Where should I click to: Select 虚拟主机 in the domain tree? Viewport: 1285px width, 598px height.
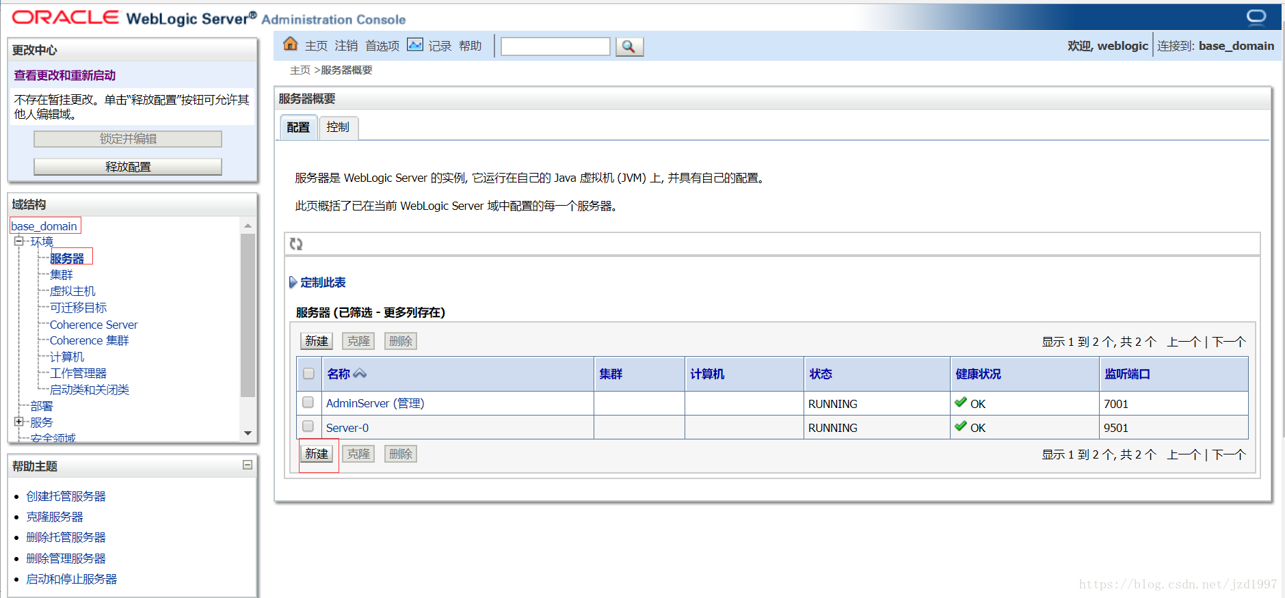tap(72, 291)
